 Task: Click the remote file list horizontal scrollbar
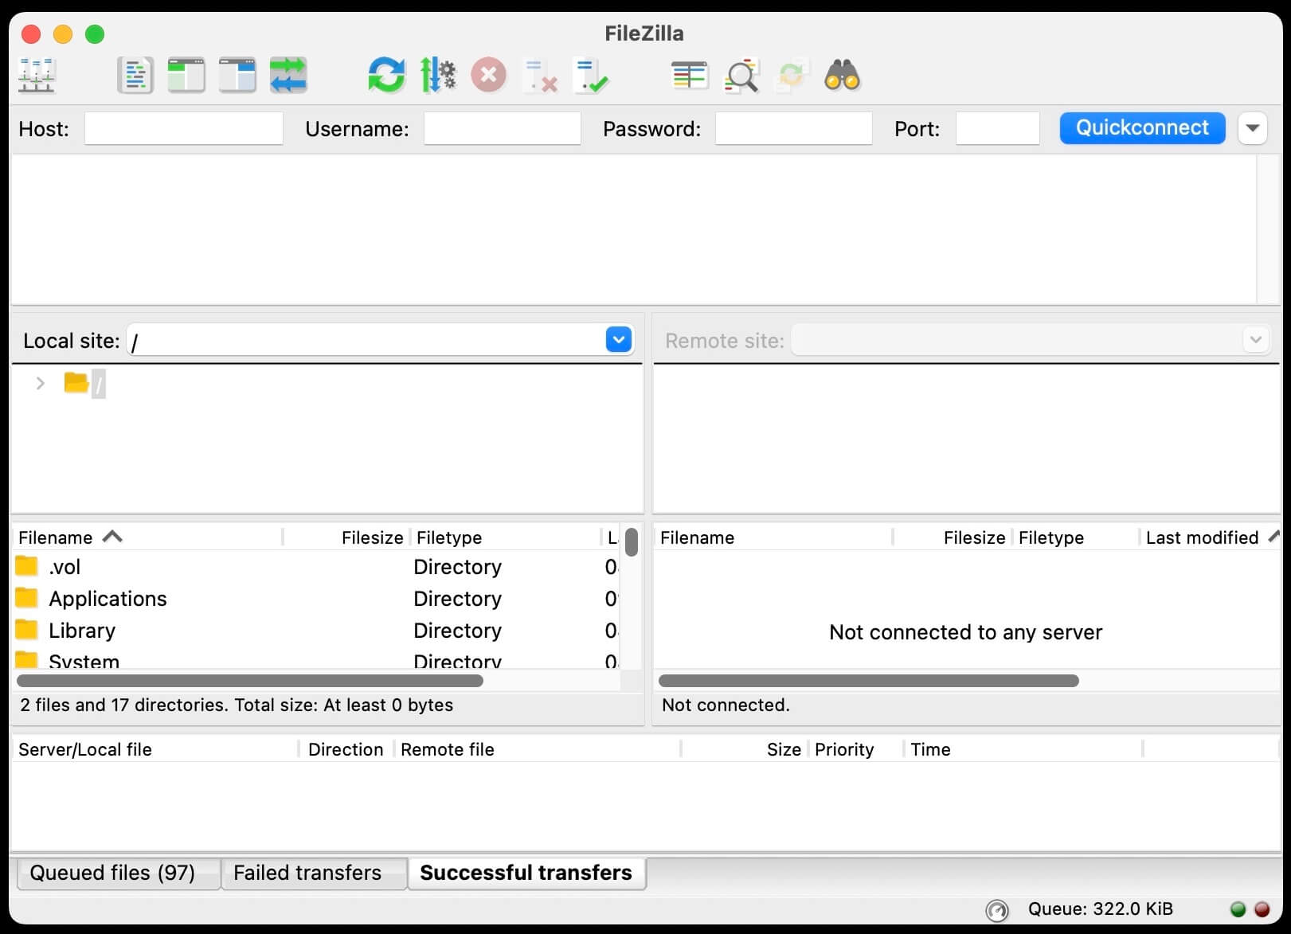869,681
